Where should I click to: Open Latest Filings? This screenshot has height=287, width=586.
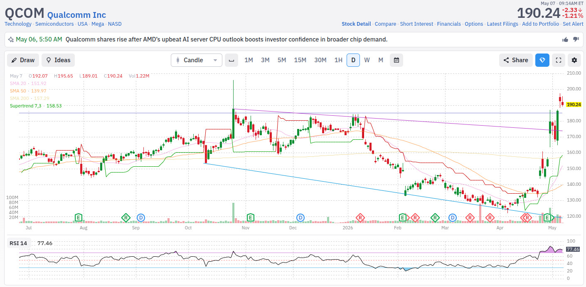click(502, 24)
